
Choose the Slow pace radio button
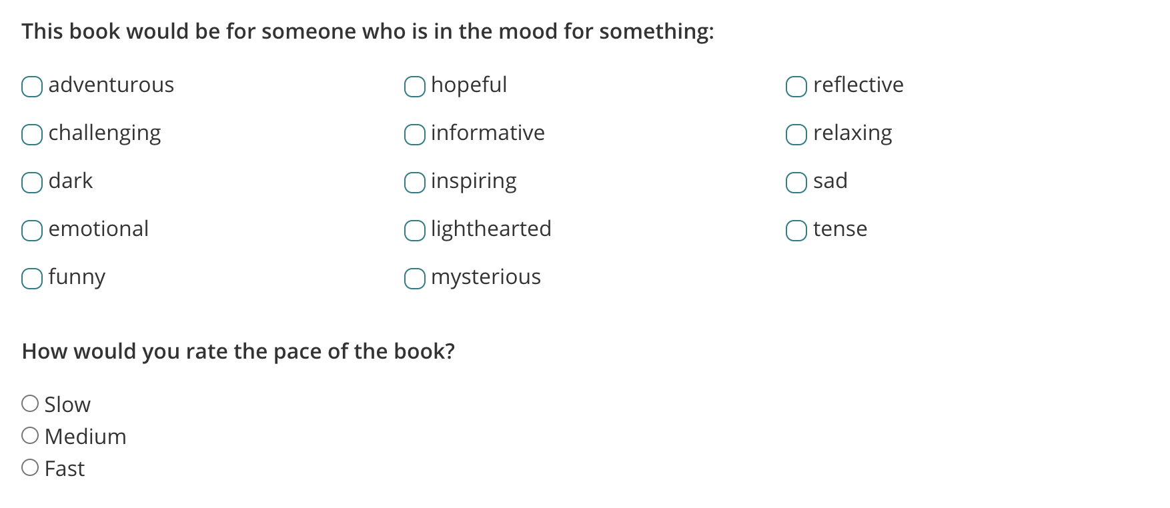click(x=29, y=403)
